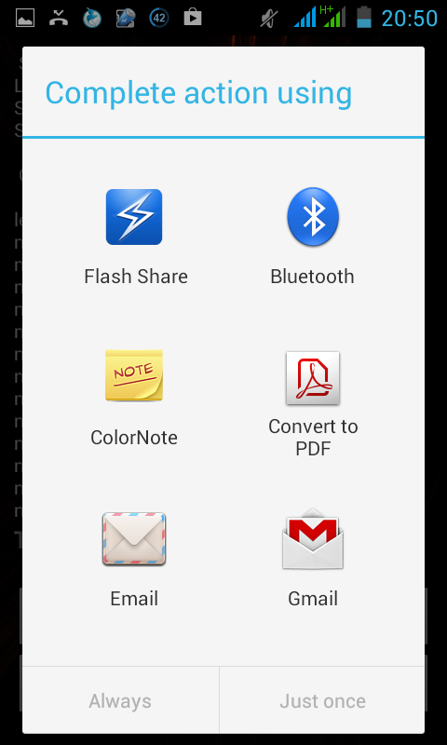Image resolution: width=447 pixels, height=745 pixels.
Task: Tap the picture notification icon
Action: pos(25,18)
